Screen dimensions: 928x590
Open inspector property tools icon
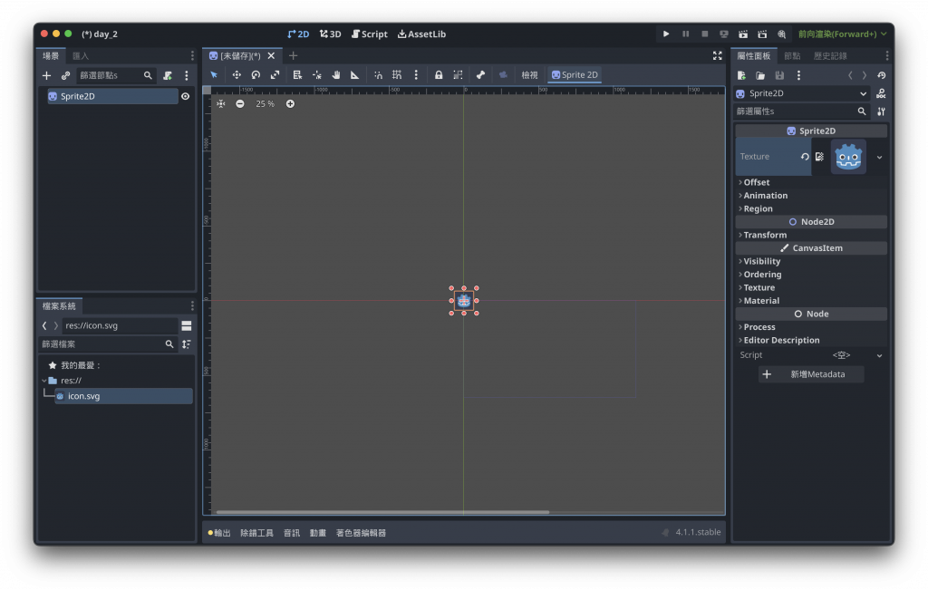[x=881, y=111]
